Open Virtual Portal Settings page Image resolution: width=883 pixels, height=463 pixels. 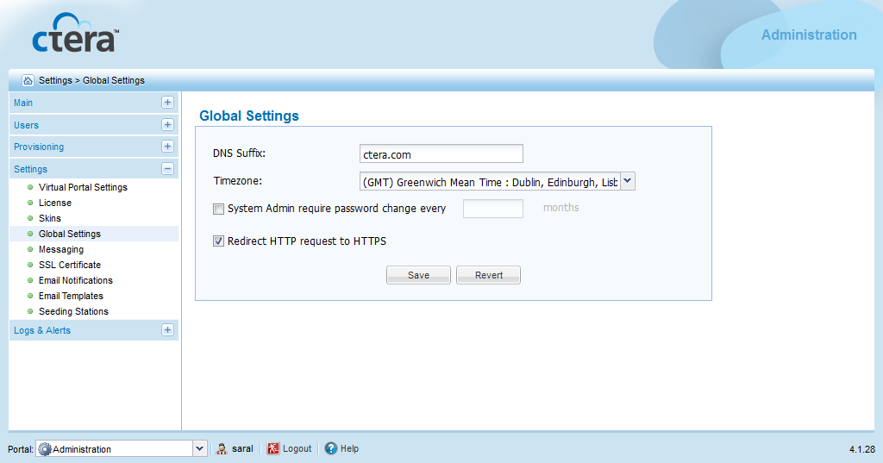point(83,187)
